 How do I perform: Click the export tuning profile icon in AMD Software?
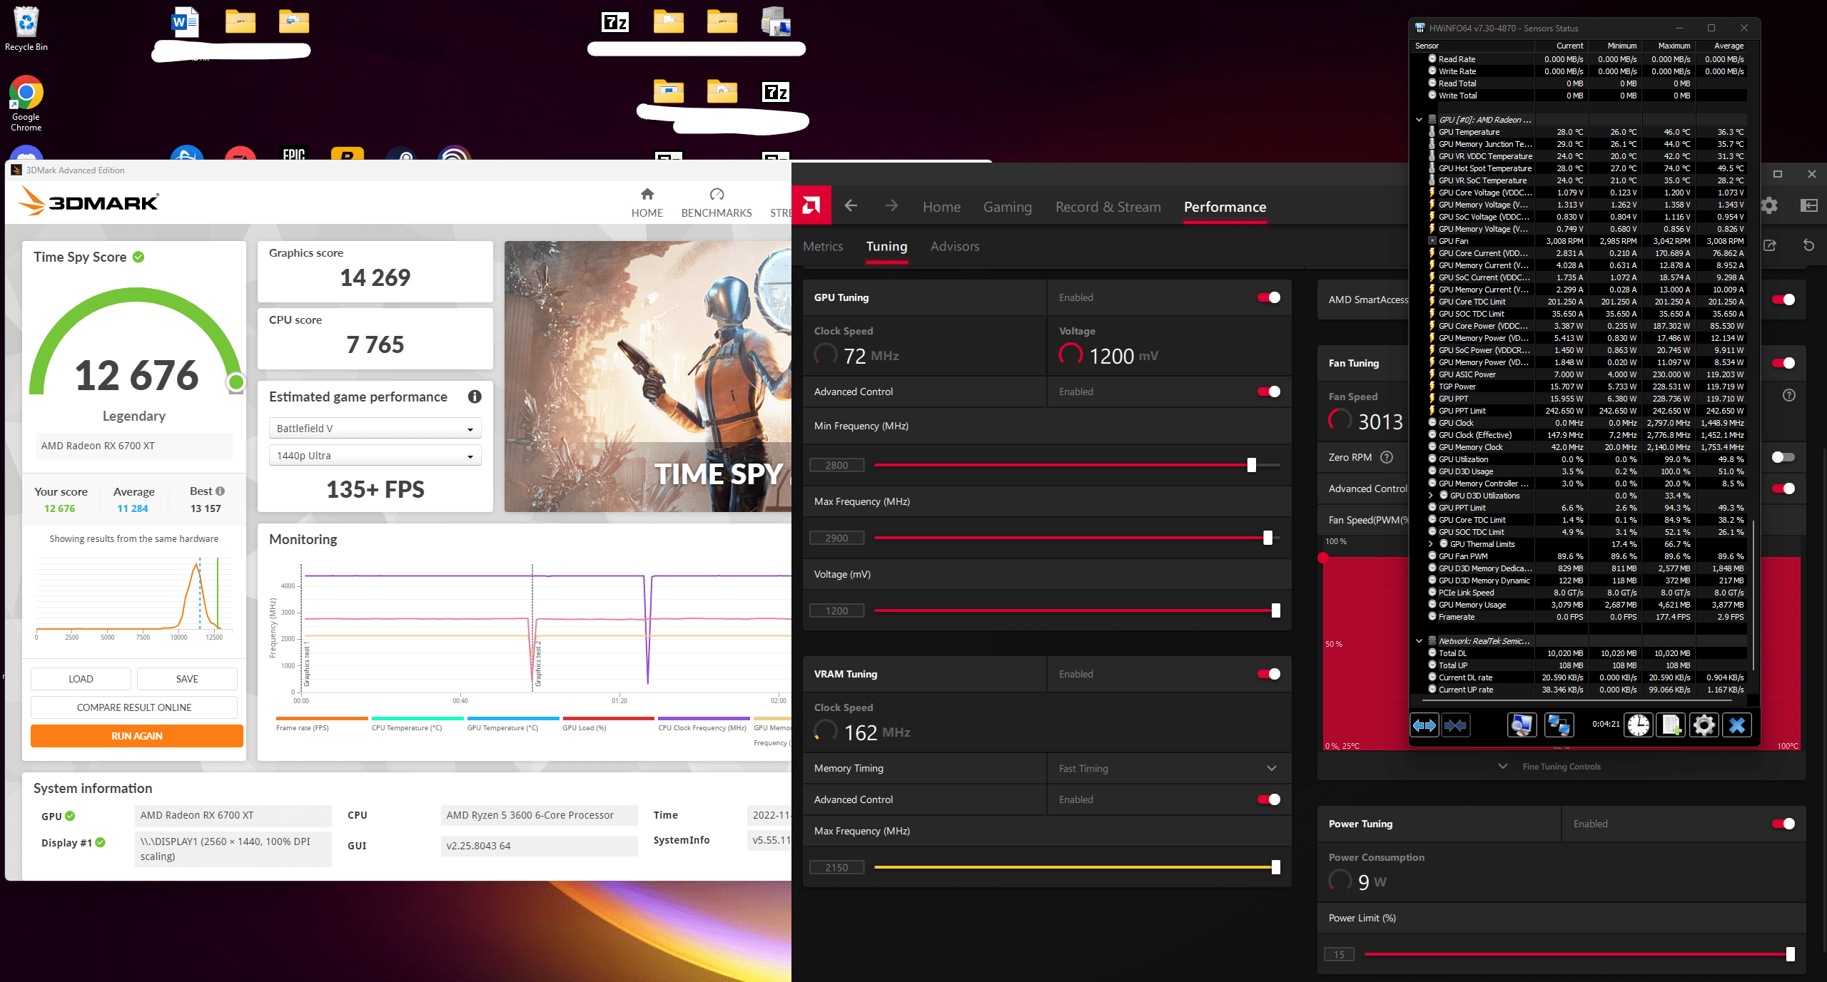[x=1770, y=245]
